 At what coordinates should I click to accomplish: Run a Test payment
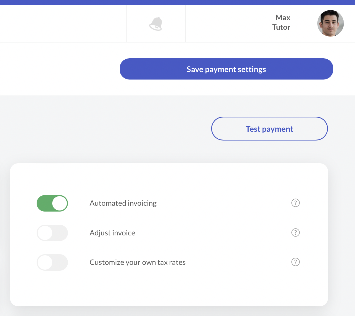[269, 129]
